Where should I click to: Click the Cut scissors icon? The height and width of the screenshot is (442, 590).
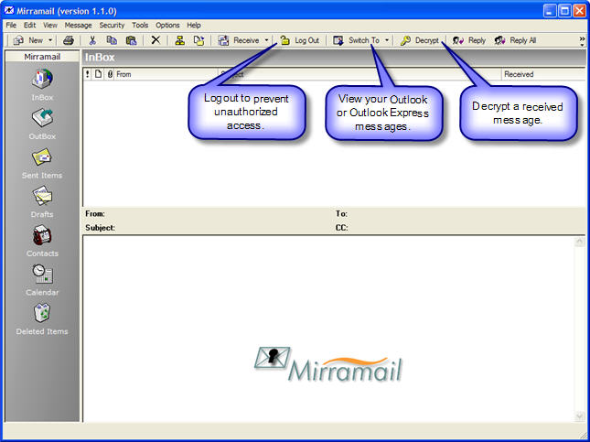tap(92, 40)
